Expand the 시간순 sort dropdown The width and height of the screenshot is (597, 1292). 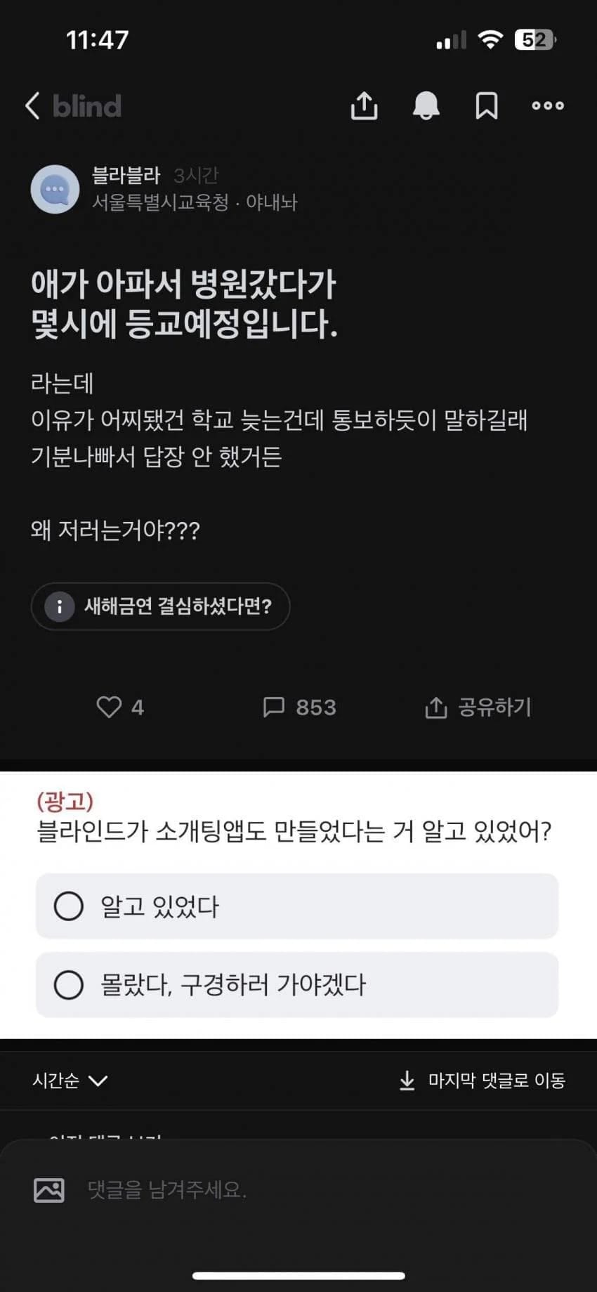(x=70, y=1081)
